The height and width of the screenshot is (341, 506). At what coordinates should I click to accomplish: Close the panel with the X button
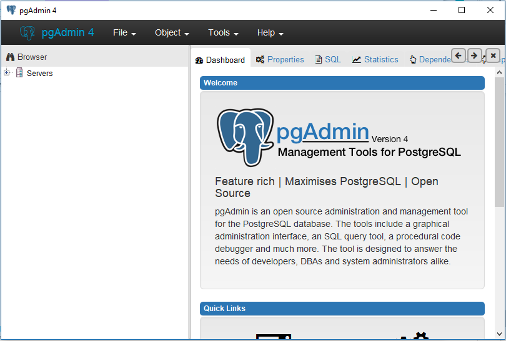click(493, 55)
